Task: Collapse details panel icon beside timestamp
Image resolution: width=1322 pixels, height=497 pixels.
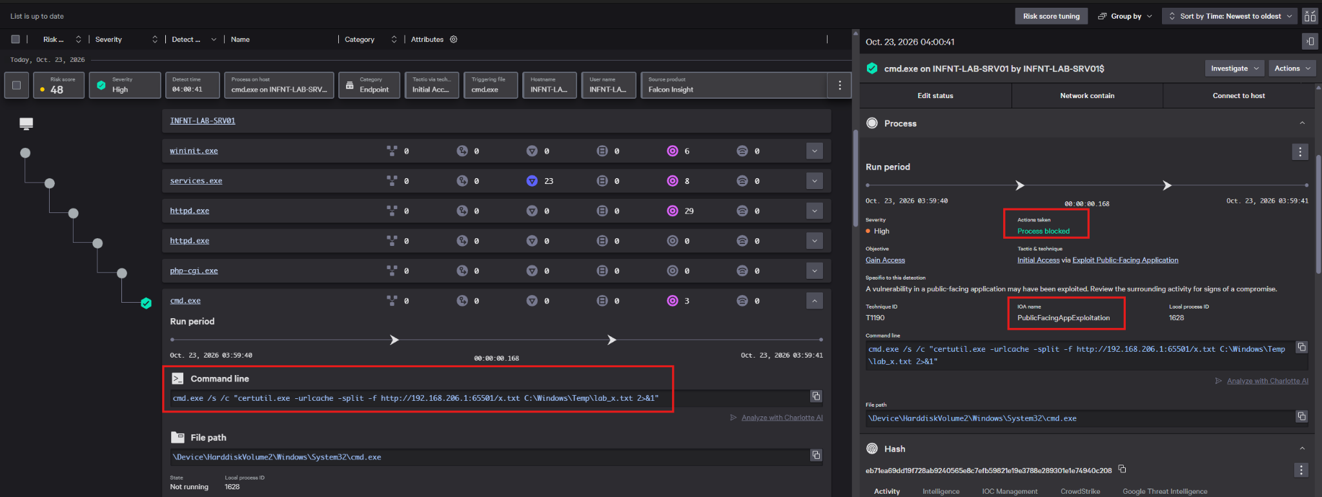Action: [x=1310, y=42]
